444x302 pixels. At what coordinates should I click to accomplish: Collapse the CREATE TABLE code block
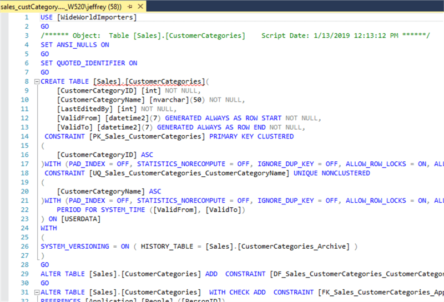[37, 81]
